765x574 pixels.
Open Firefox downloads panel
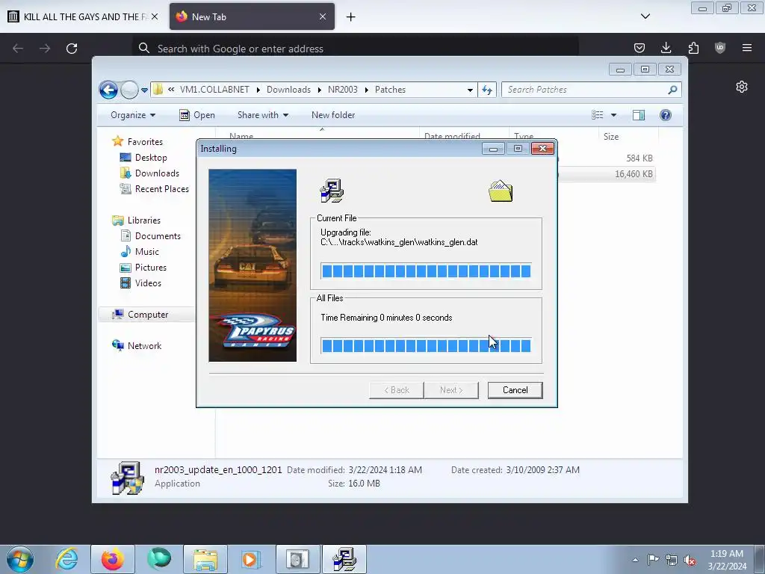[x=666, y=48]
